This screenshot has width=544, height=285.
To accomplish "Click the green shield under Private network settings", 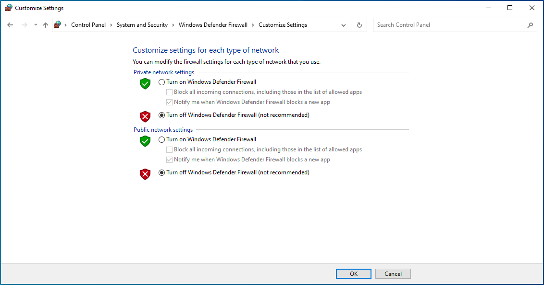I will 145,84.
